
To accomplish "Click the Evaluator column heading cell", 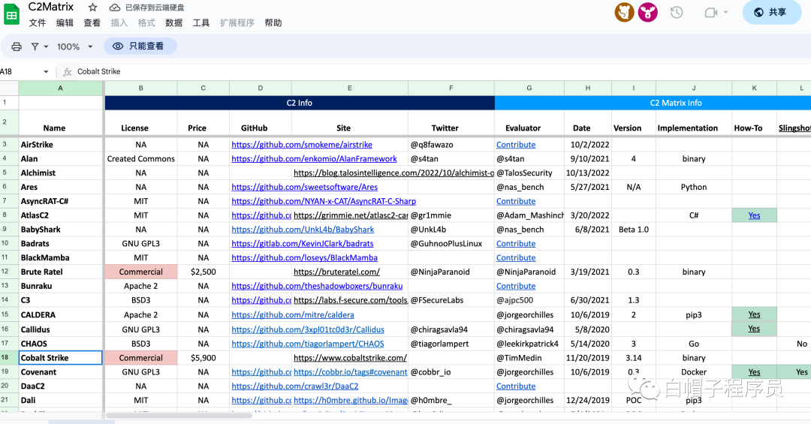I will pyautogui.click(x=529, y=124).
